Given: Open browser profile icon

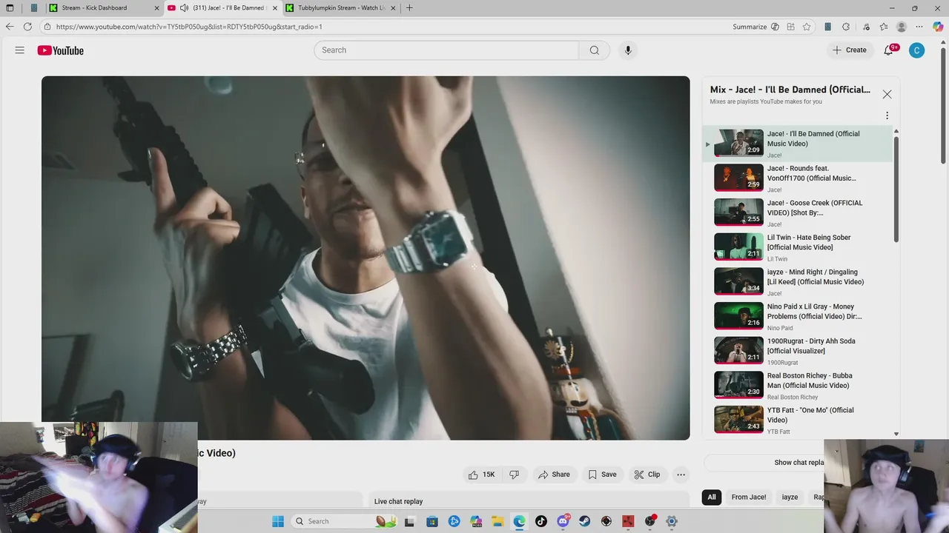Looking at the screenshot, I should coord(902,27).
